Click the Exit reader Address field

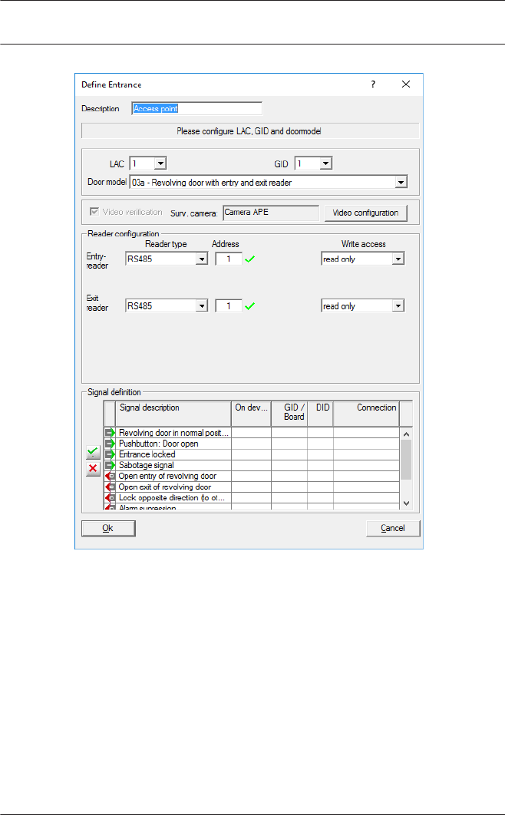coord(229,306)
